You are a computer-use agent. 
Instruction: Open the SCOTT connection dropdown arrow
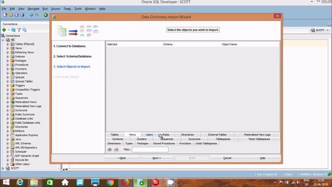click(327, 30)
